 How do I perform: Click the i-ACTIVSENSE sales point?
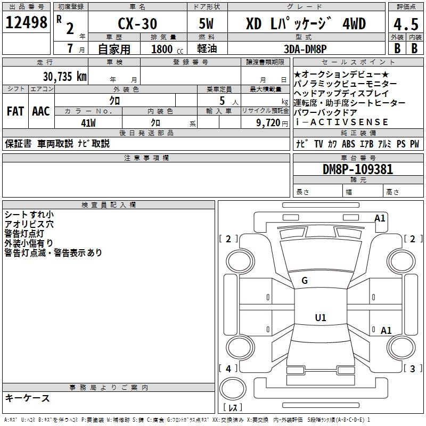341,122
